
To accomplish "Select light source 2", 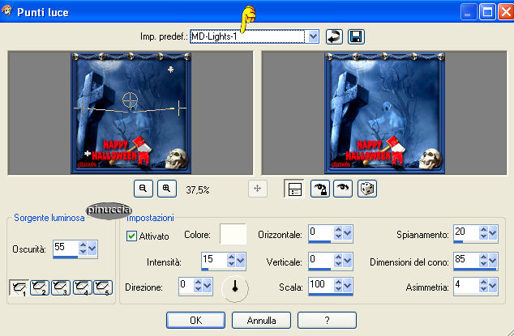I will click(40, 288).
